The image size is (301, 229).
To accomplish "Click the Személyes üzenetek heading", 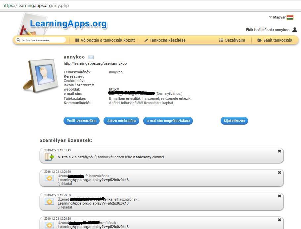I will pyautogui.click(x=66, y=140).
